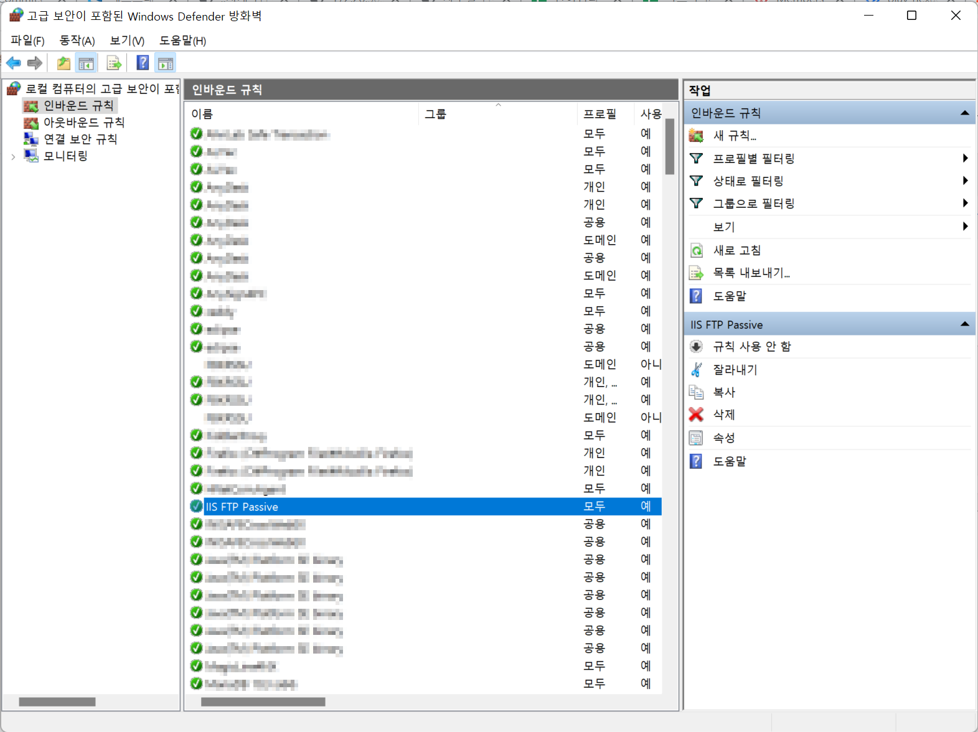
Task: Expand the 모니터링 tree node
Action: point(13,156)
